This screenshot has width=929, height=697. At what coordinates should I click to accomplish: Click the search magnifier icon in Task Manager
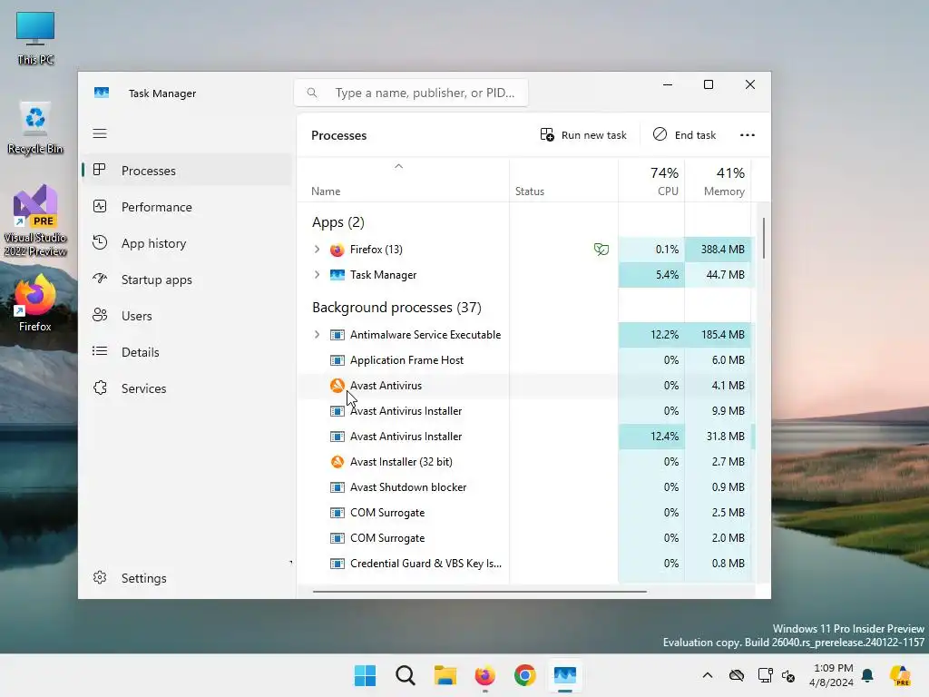click(312, 93)
